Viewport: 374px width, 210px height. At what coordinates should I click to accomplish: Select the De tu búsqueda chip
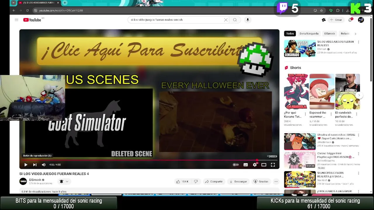point(309,34)
